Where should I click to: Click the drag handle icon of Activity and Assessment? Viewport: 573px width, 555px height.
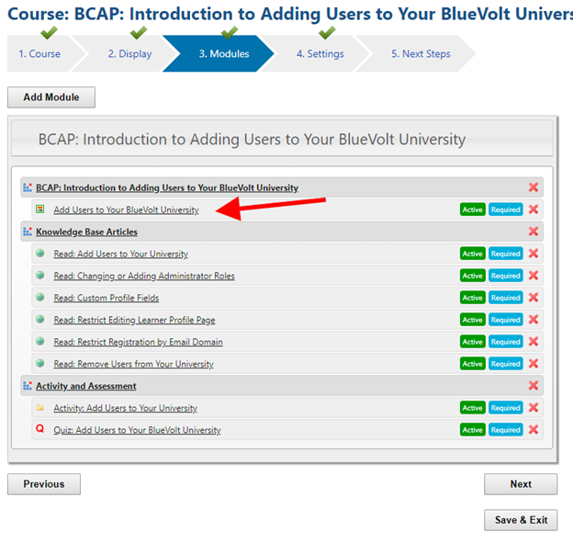28,386
